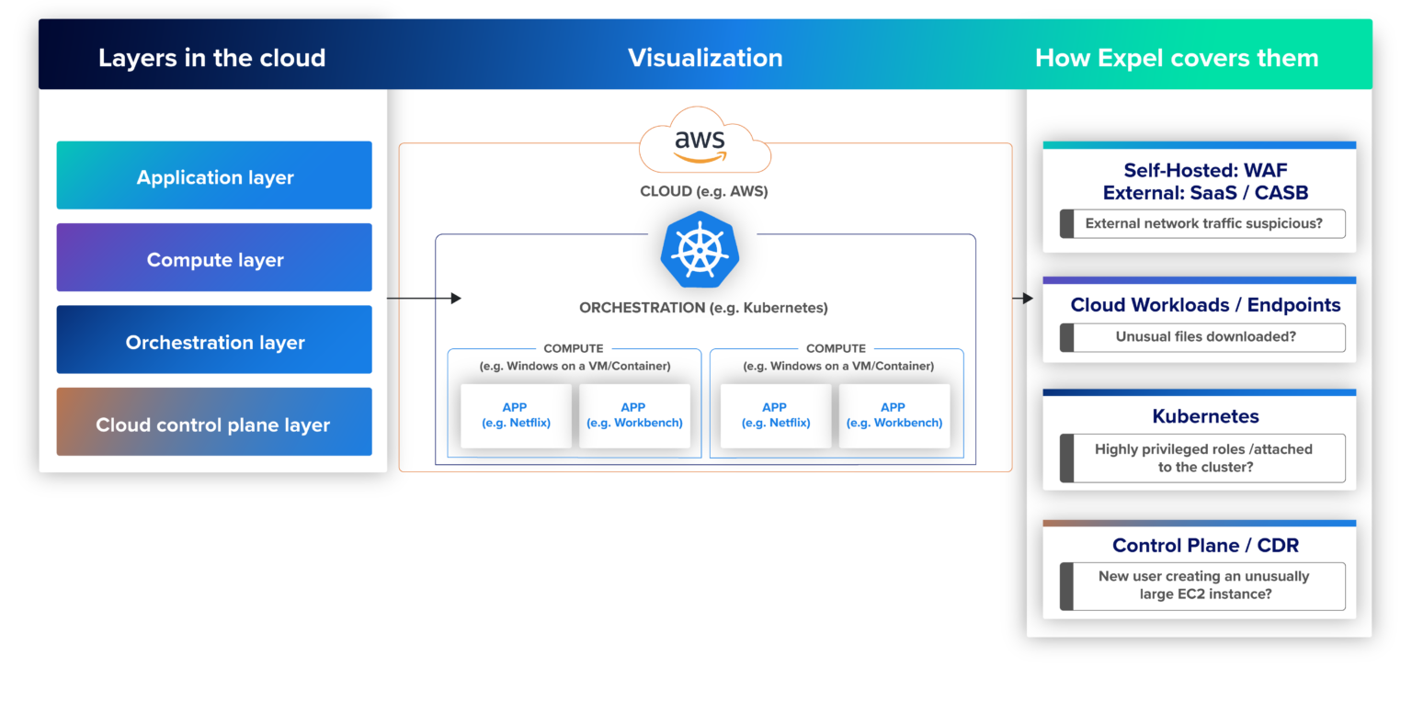Select the Kubernetes wheel icon
The image size is (1412, 713).
click(x=700, y=250)
